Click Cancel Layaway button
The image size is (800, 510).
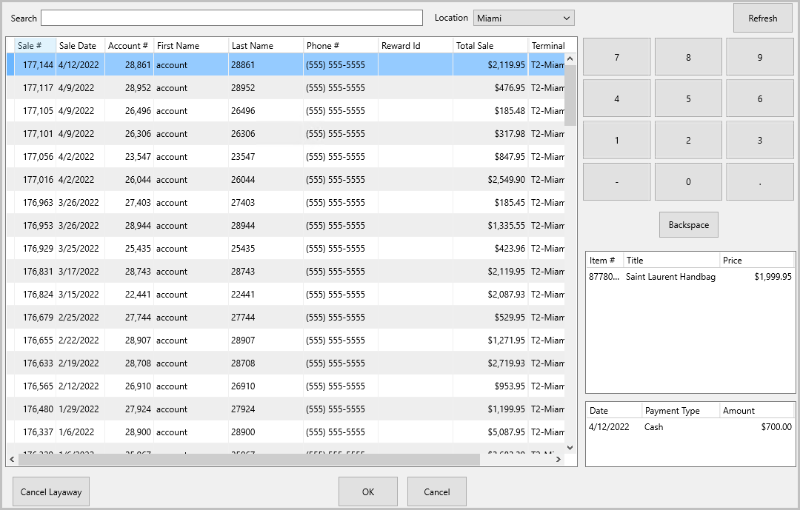point(51,492)
